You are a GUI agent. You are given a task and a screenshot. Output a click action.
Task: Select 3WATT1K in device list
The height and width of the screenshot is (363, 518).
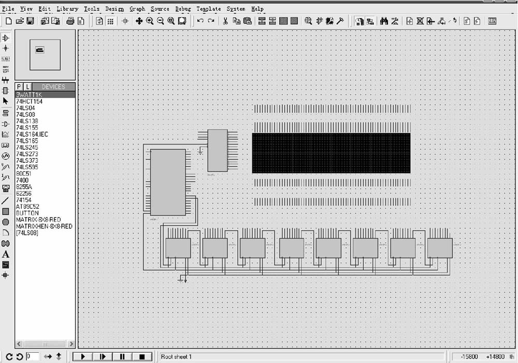45,95
